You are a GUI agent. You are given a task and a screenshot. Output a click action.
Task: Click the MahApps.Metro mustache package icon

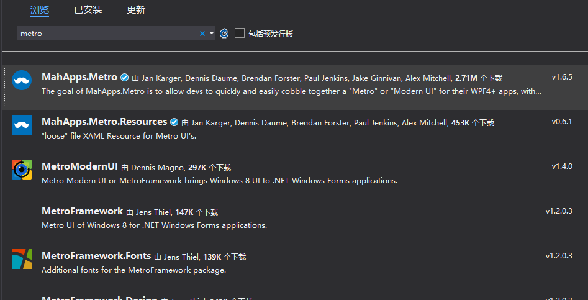[x=22, y=80]
